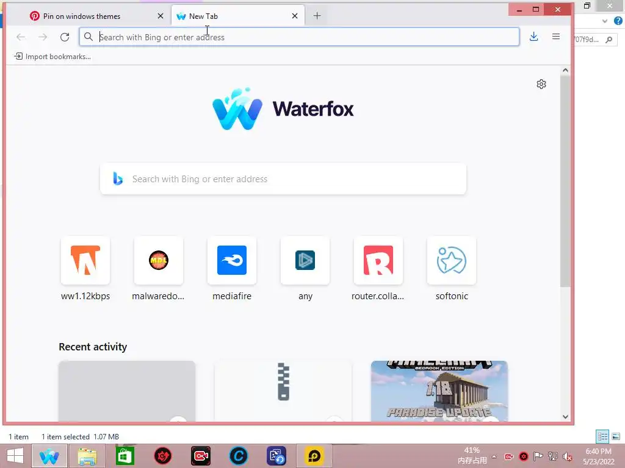The image size is (625, 468).
Task: Go forward with the forward arrow
Action: [43, 37]
